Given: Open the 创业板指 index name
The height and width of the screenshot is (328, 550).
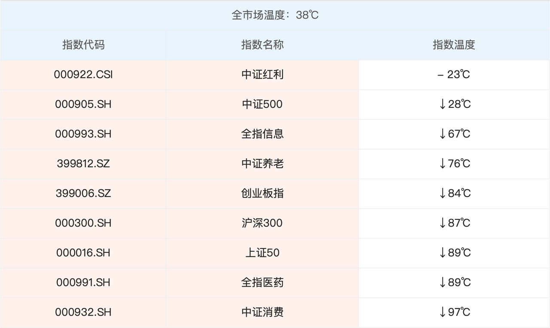Looking at the screenshot, I should [x=262, y=193].
